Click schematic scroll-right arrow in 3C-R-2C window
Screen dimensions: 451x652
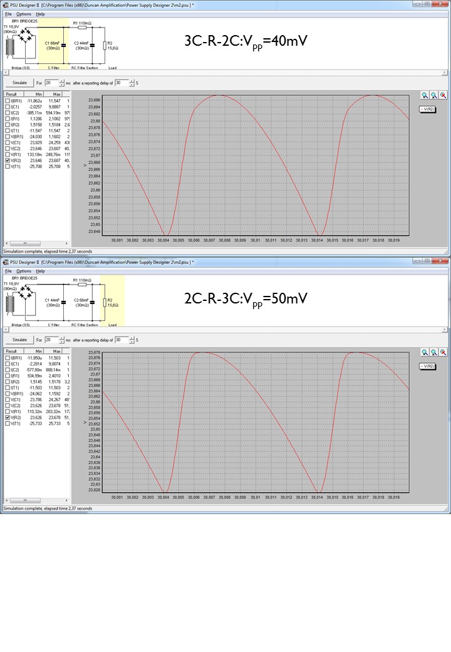(x=444, y=72)
